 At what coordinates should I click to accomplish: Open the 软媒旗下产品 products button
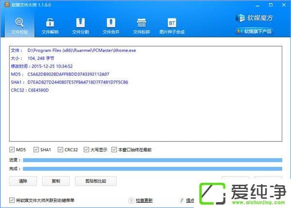254,31
